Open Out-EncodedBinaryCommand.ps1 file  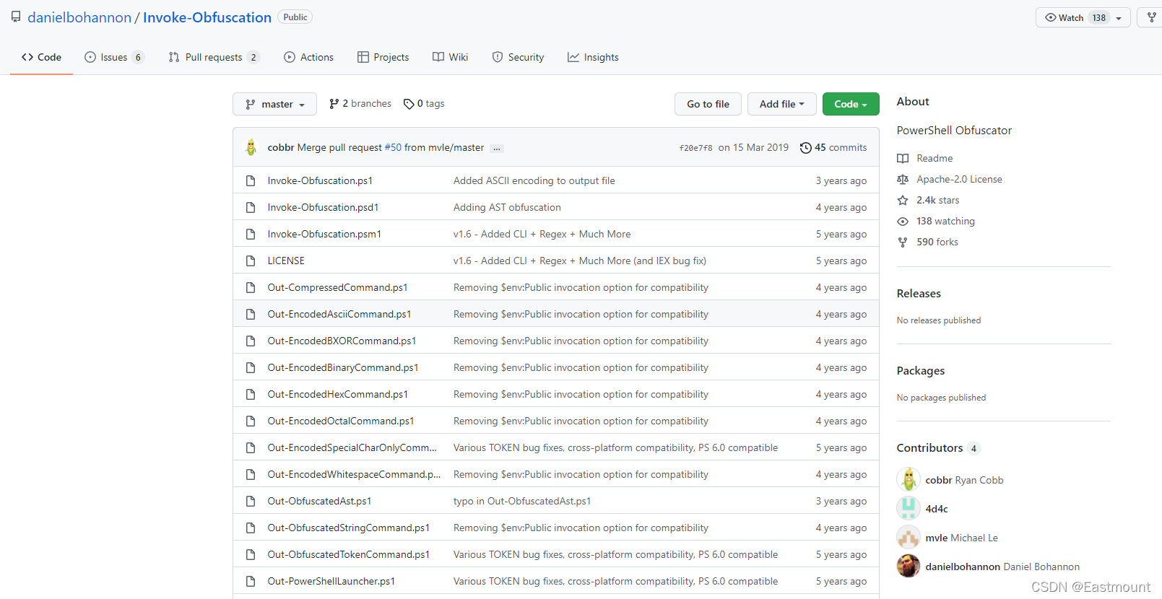(343, 367)
